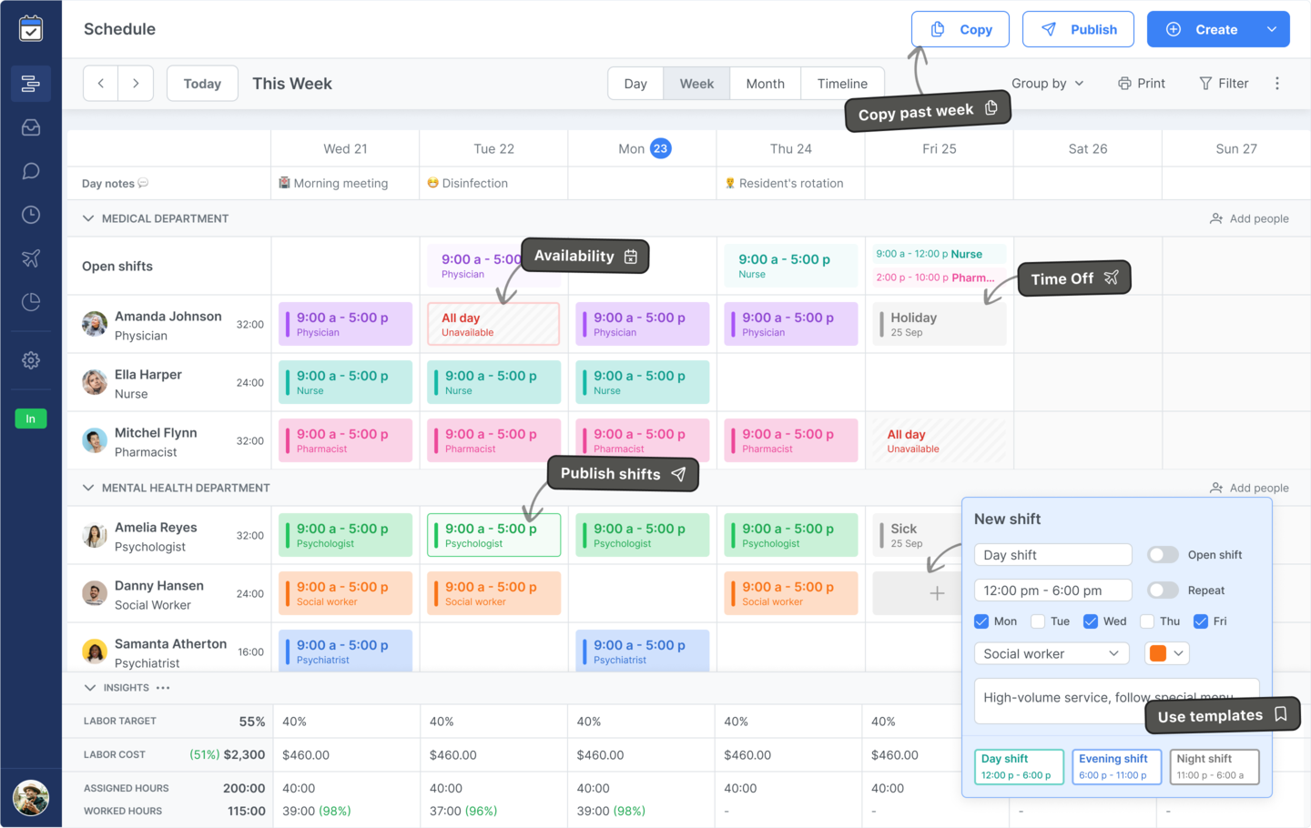Open the three-dot overflow menu
Screen dimensions: 1311x828
coord(1278,83)
